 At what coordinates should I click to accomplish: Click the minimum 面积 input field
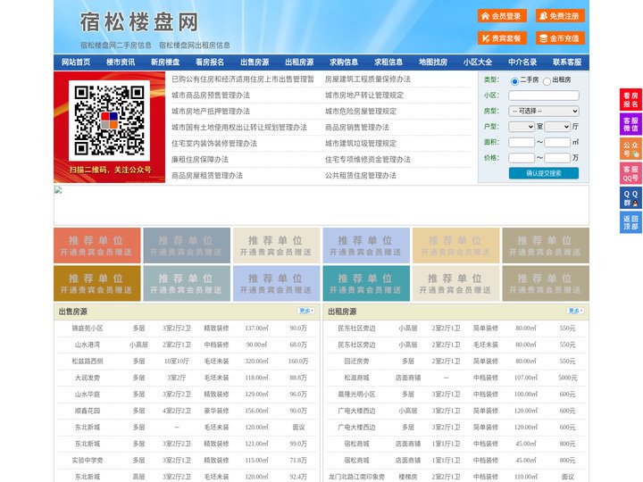(x=522, y=142)
